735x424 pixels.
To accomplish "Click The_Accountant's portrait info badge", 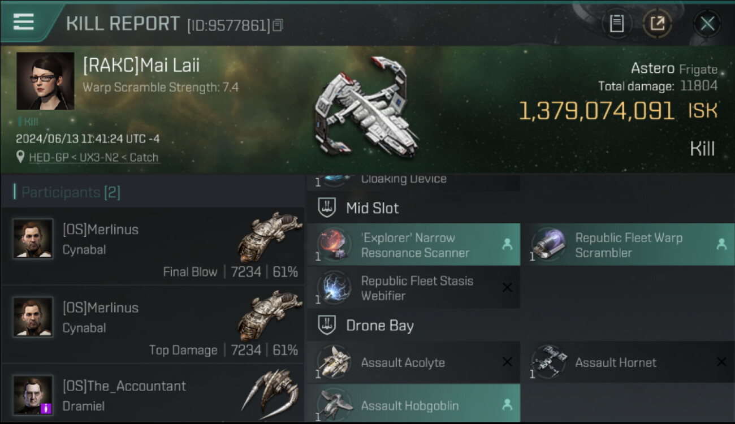I will click(x=46, y=408).
